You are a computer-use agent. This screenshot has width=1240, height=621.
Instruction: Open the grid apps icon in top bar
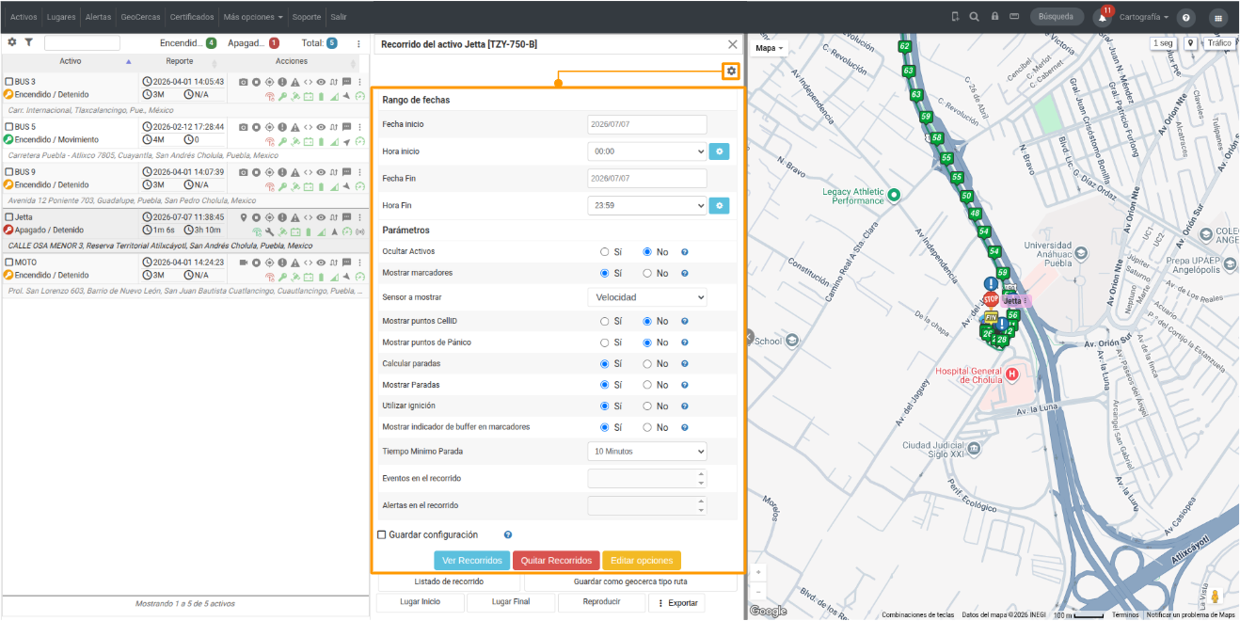tap(1218, 17)
